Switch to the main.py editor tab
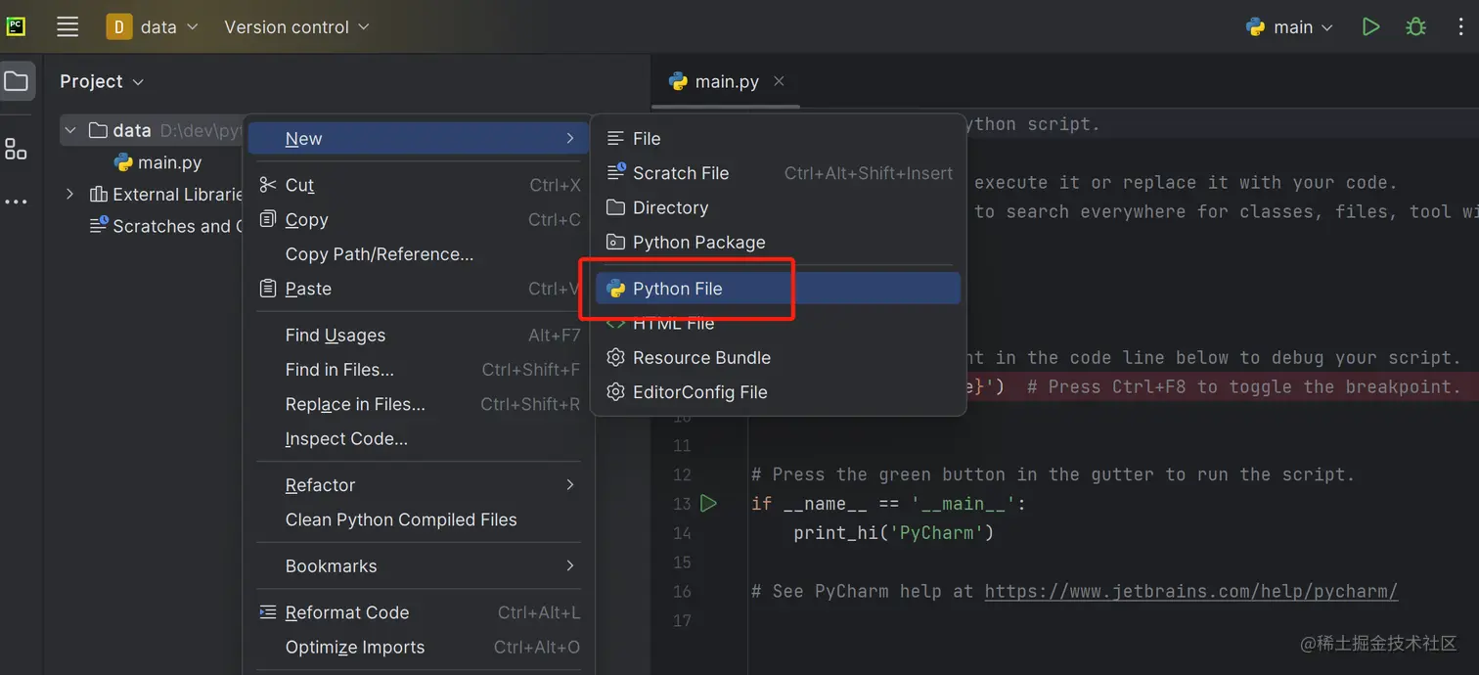Image resolution: width=1479 pixels, height=675 pixels. point(726,81)
